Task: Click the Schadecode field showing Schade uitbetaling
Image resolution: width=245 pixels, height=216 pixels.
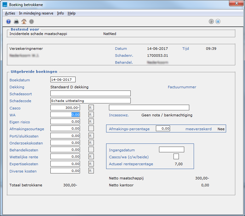Action: coord(90,101)
